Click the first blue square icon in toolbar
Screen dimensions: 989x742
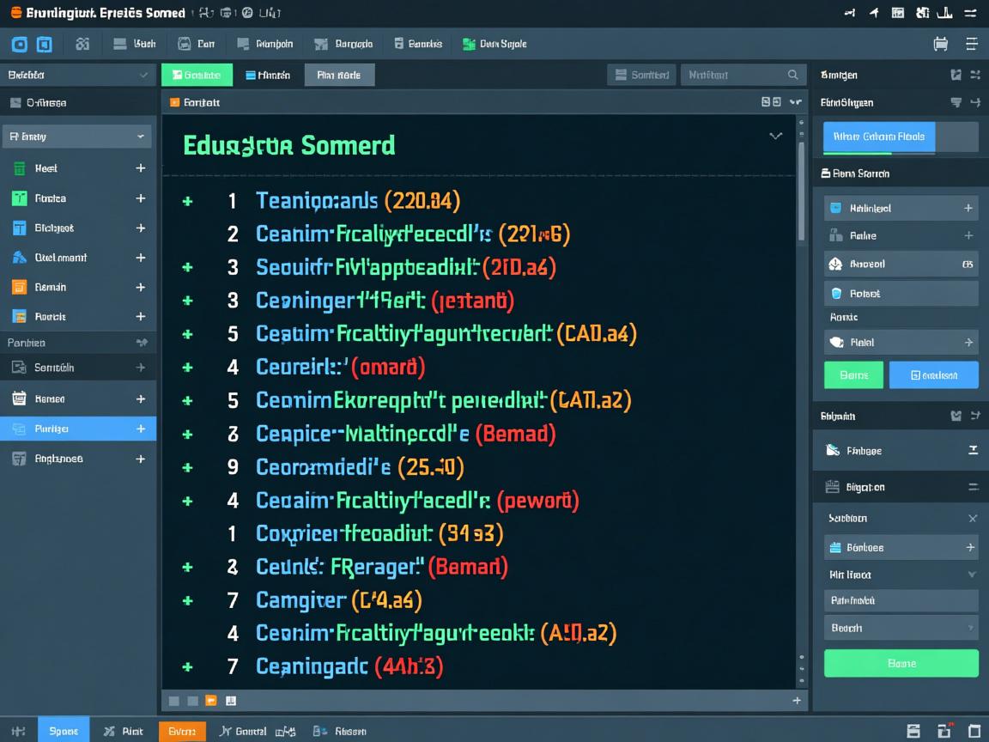(20, 45)
